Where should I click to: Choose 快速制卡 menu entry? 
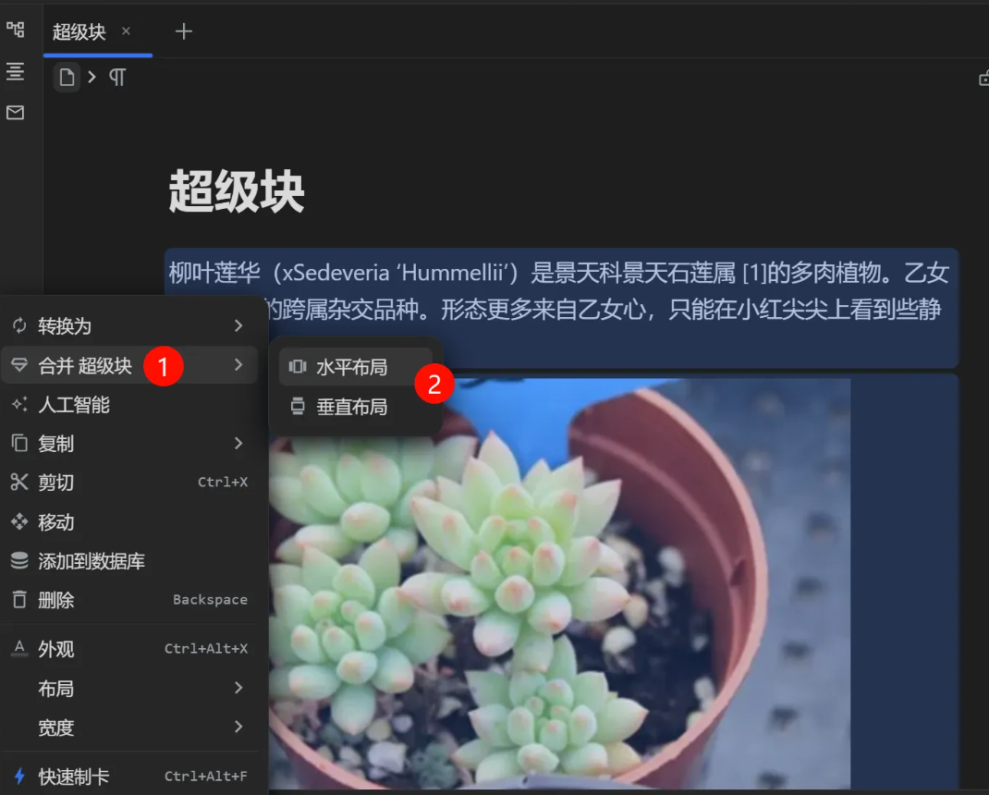click(129, 777)
